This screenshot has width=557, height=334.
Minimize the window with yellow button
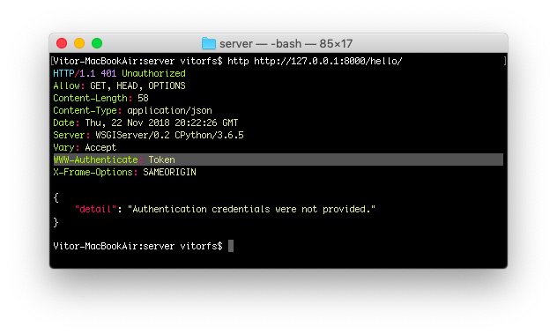coord(79,43)
